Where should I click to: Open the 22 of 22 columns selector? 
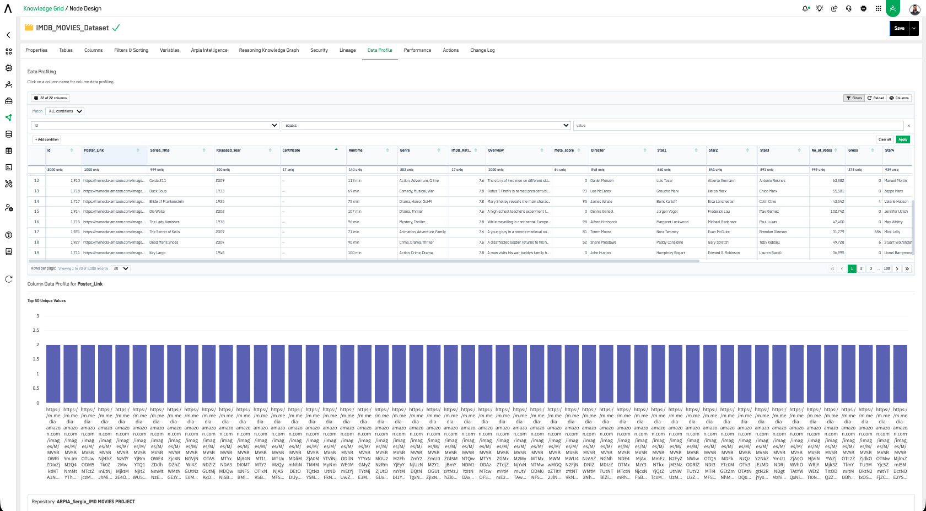[50, 98]
